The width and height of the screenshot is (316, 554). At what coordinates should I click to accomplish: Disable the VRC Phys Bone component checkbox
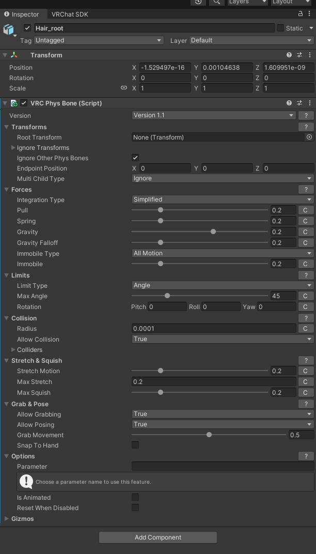click(24, 103)
